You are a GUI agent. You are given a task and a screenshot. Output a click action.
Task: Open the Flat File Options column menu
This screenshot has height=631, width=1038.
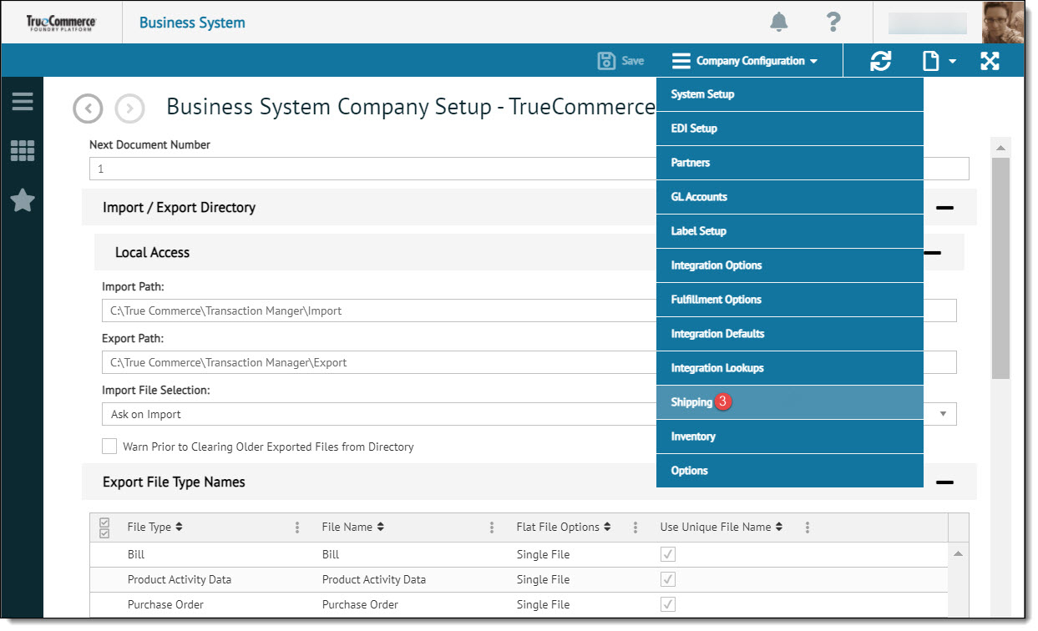tap(635, 528)
